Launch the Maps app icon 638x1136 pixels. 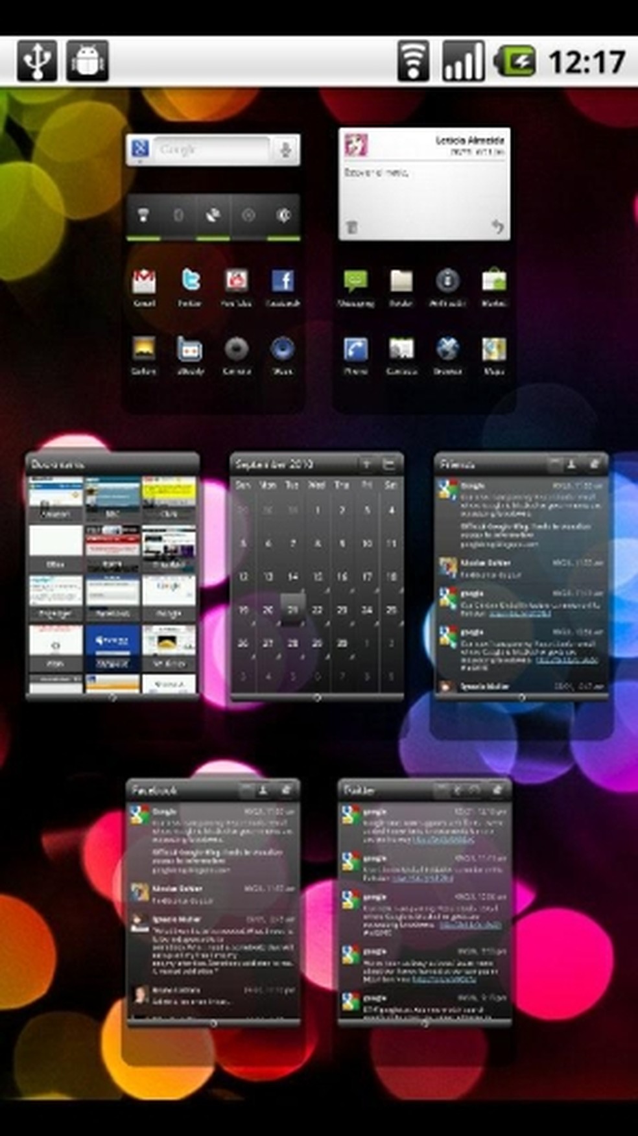[x=493, y=350]
